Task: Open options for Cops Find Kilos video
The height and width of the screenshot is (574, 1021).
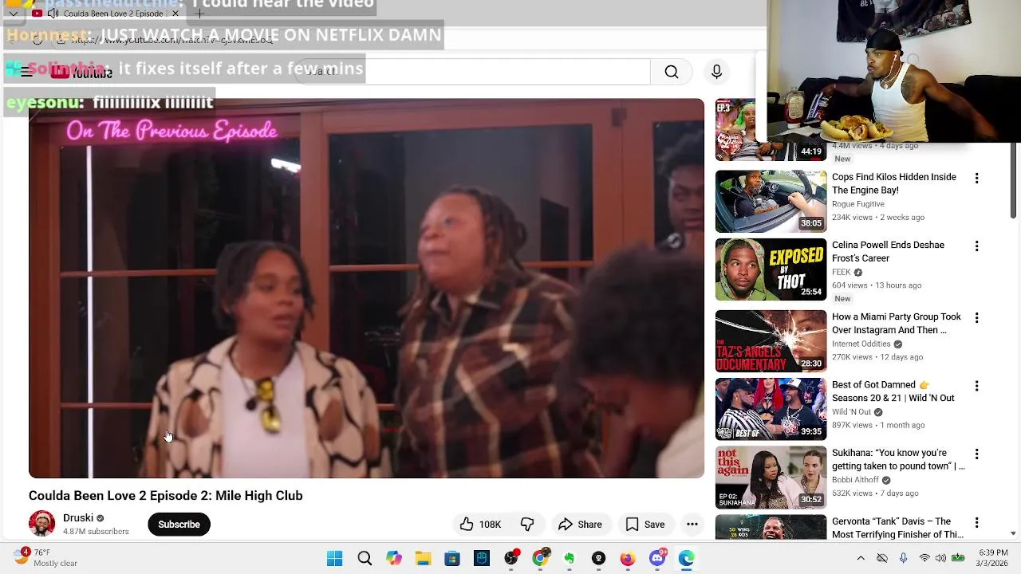Action: [x=976, y=178]
